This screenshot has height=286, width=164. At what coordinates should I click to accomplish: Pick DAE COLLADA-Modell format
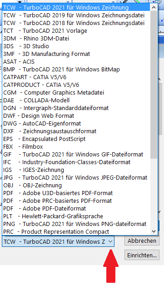[x=76, y=100]
